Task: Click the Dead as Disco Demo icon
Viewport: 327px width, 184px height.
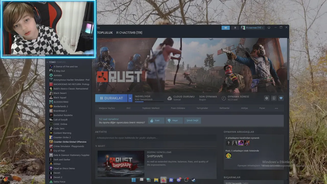Action: coord(51,168)
